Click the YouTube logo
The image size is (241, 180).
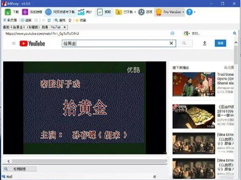32,43
